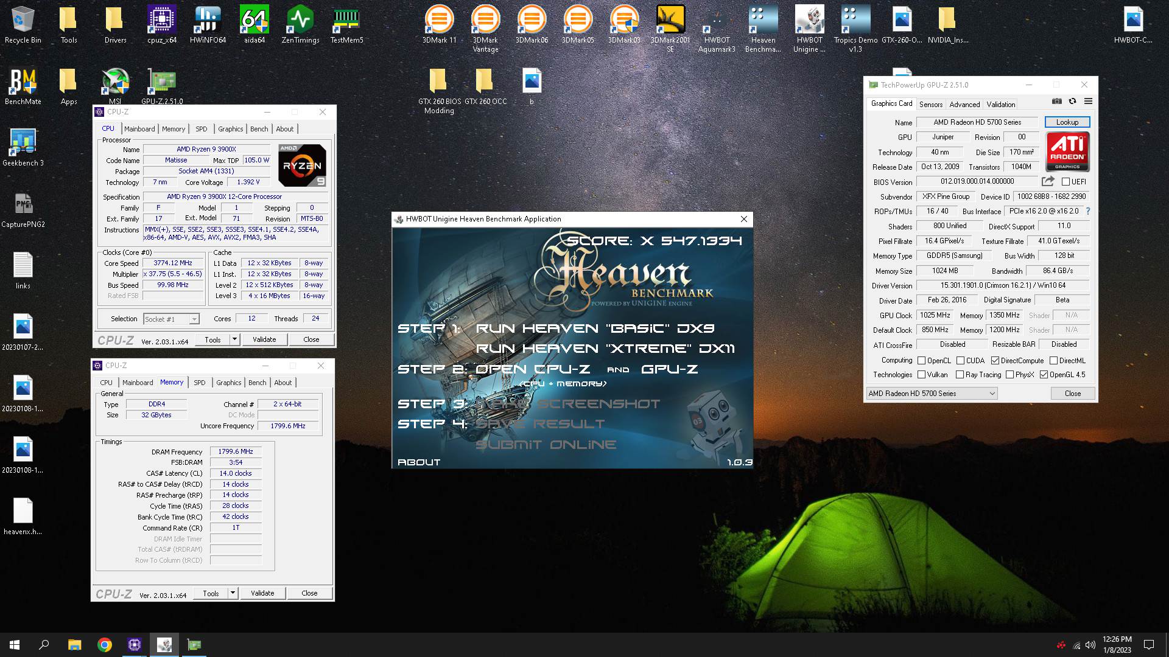Image resolution: width=1169 pixels, height=657 pixels.
Task: Launch 3DMark03 shortcut
Action: pos(624,25)
